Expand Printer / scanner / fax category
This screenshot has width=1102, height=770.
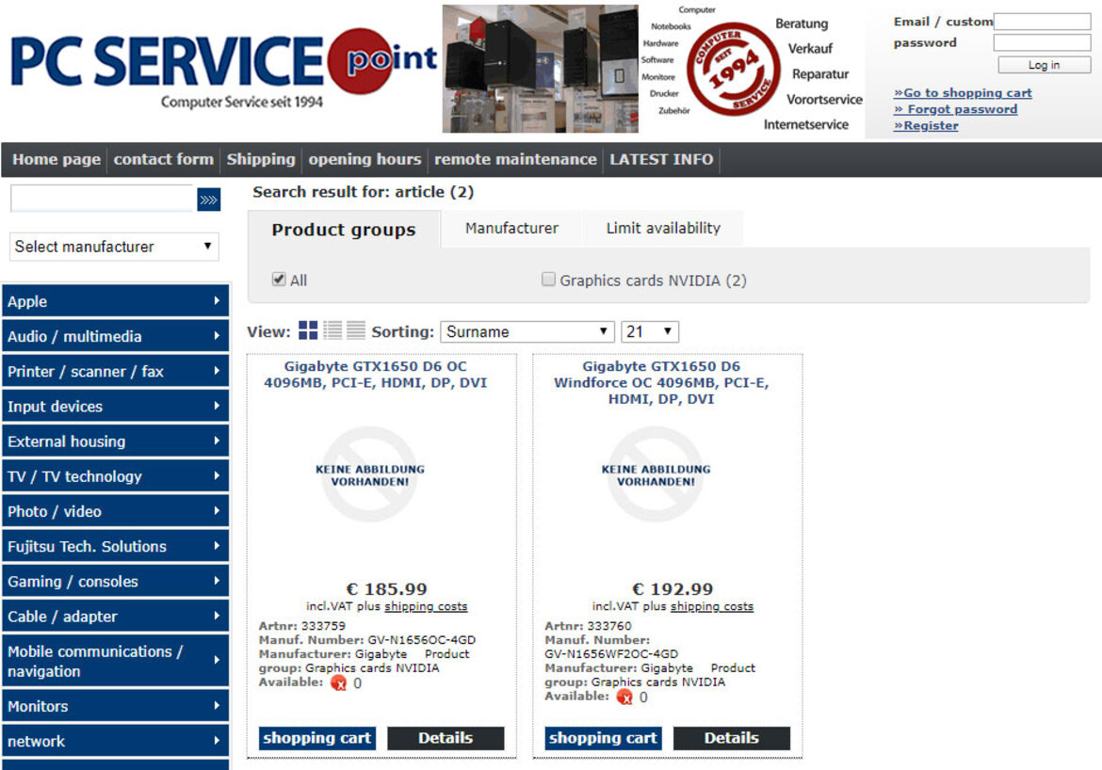tap(115, 372)
